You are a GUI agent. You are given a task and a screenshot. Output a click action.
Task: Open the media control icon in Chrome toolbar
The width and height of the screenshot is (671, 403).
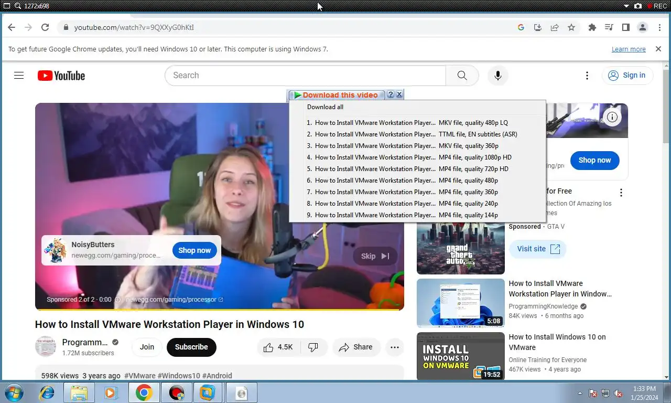point(609,27)
